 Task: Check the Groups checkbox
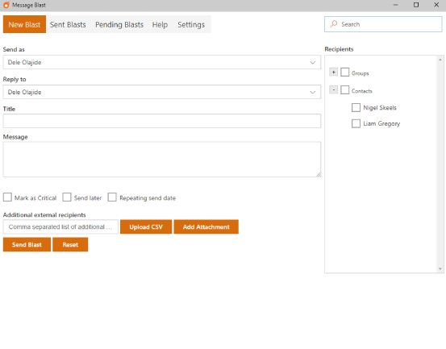click(344, 73)
